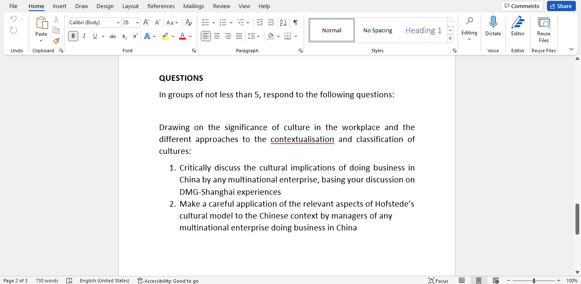Apply the Normal style
The height and width of the screenshot is (284, 581).
click(332, 30)
